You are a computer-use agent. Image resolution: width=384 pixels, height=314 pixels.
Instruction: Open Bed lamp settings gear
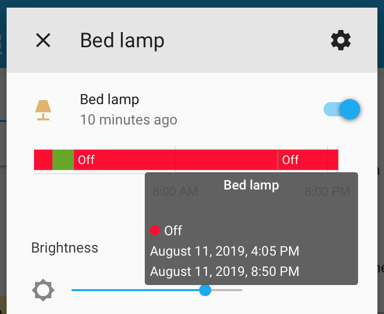coord(341,40)
